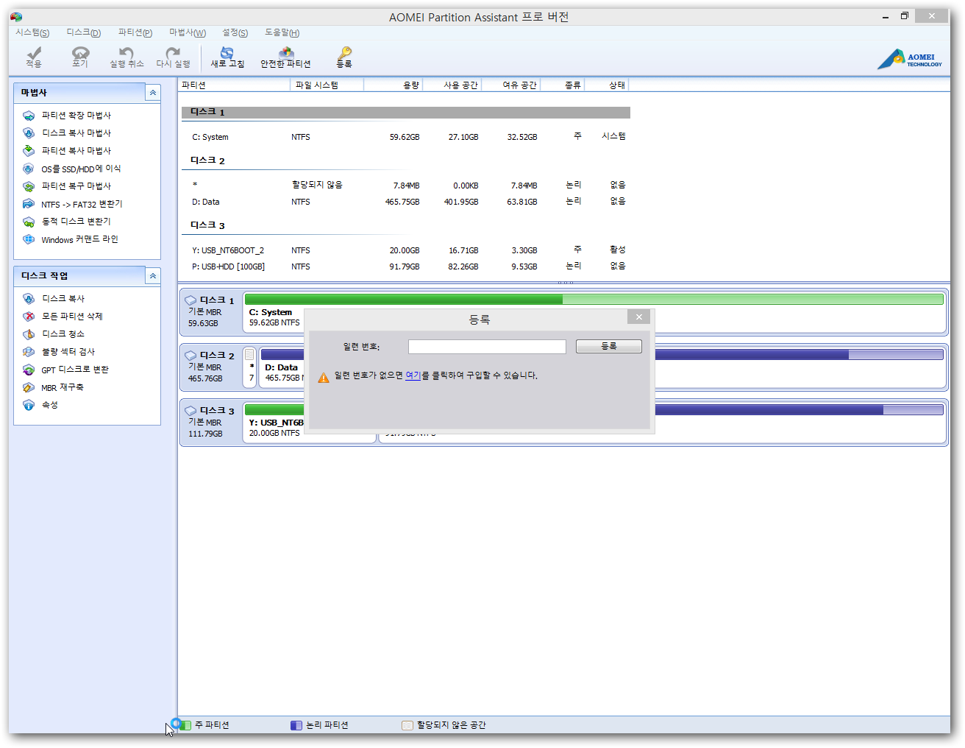This screenshot has height=748, width=965.
Task: Click the 안전한 파티션 toolbar icon
Action: coord(285,57)
